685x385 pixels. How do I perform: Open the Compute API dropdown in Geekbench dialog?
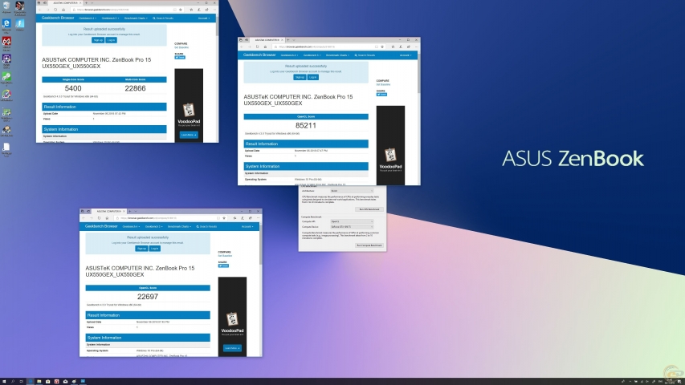[x=352, y=221]
